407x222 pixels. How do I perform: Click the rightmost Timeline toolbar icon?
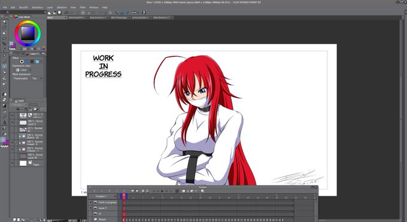(202, 191)
